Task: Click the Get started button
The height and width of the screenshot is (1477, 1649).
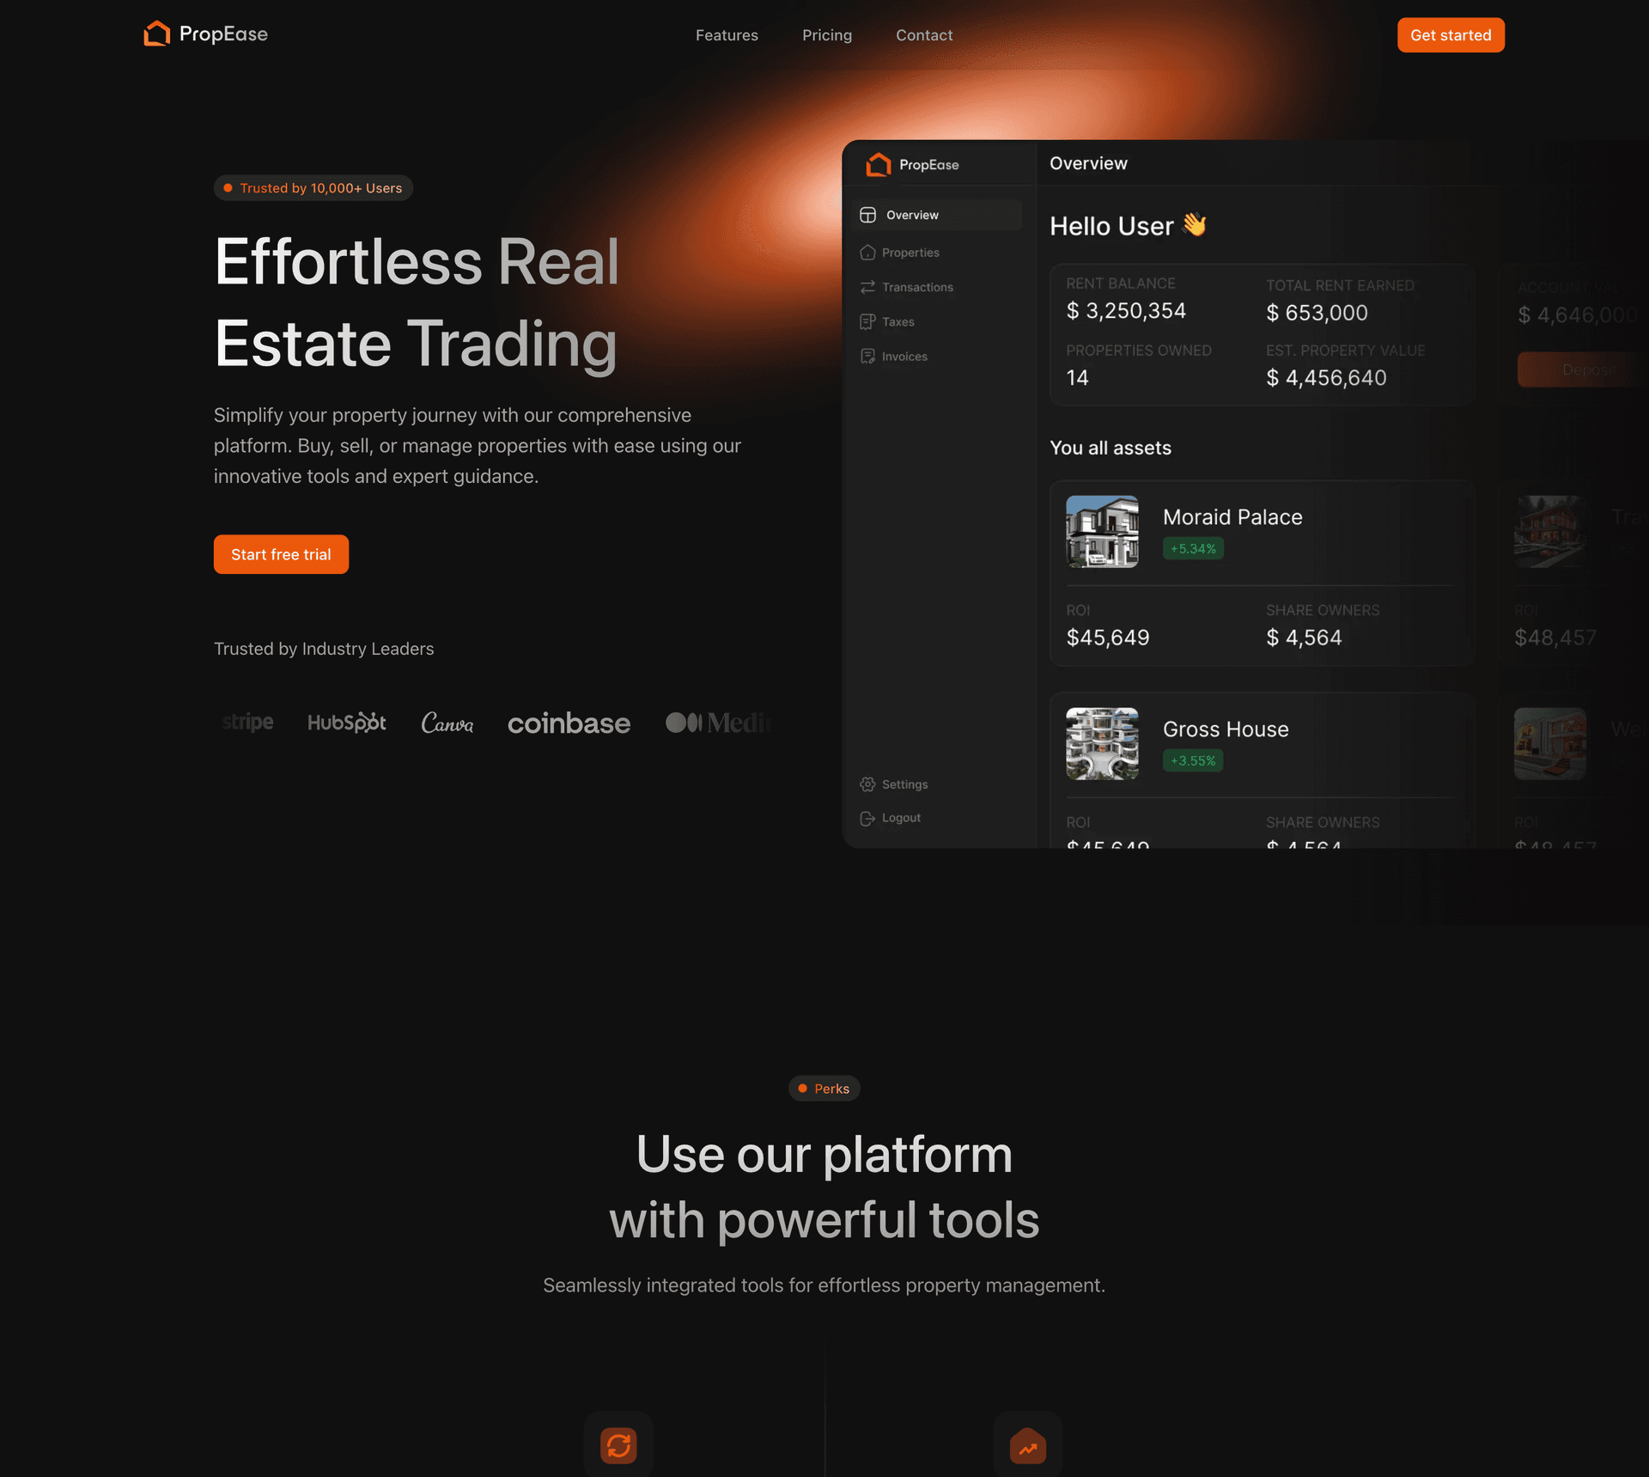Action: pyautogui.click(x=1451, y=35)
